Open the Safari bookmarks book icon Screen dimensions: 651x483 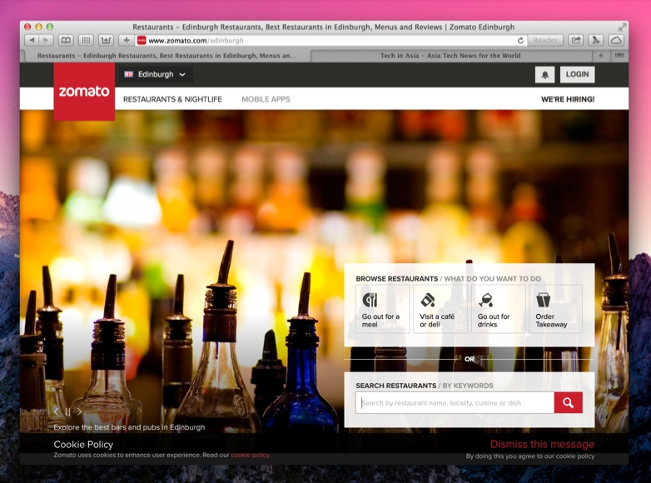(66, 40)
